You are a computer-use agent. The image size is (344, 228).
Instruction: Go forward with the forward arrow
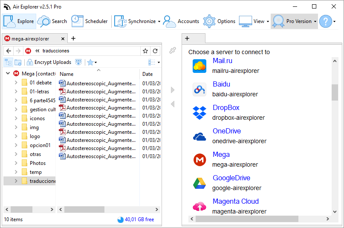(18, 51)
